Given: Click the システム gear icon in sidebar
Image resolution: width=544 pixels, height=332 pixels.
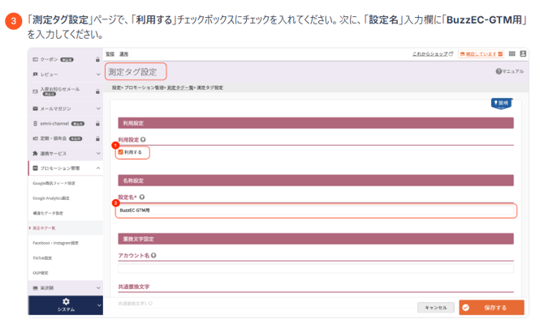Looking at the screenshot, I should click(65, 301).
